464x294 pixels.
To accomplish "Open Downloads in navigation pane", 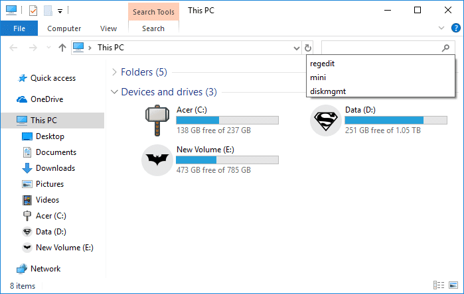I will pyautogui.click(x=55, y=168).
